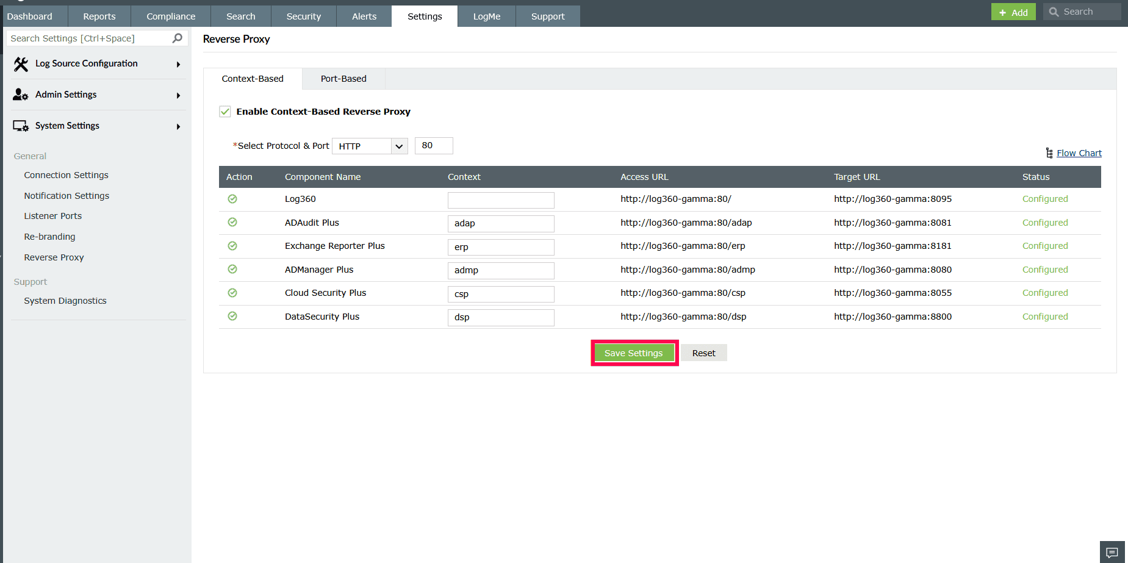This screenshot has height=563, width=1128.
Task: Click the Save Settings button
Action: coord(634,353)
